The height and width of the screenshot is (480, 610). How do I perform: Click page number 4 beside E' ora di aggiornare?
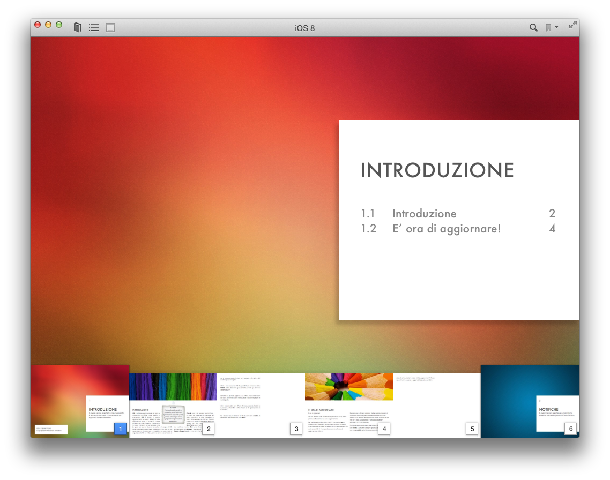click(x=552, y=229)
